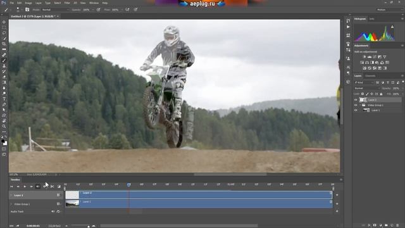405x228 pixels.
Task: Step to next frame in Timeline
Action: click(x=31, y=186)
